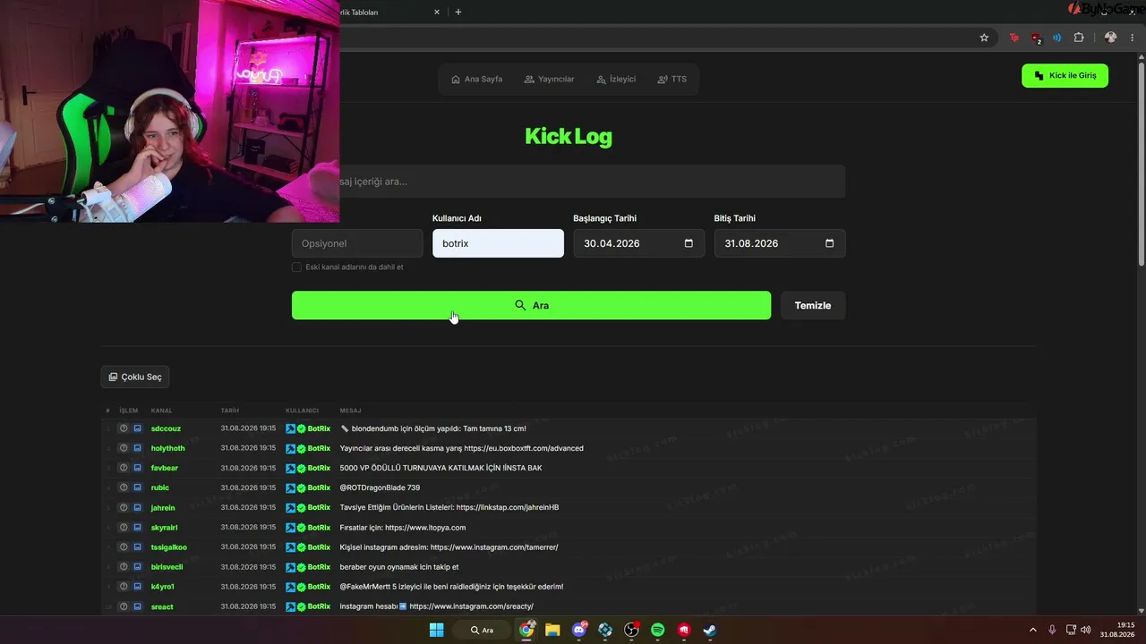Open Discord from the taskbar
The width and height of the screenshot is (1146, 644).
point(579,630)
